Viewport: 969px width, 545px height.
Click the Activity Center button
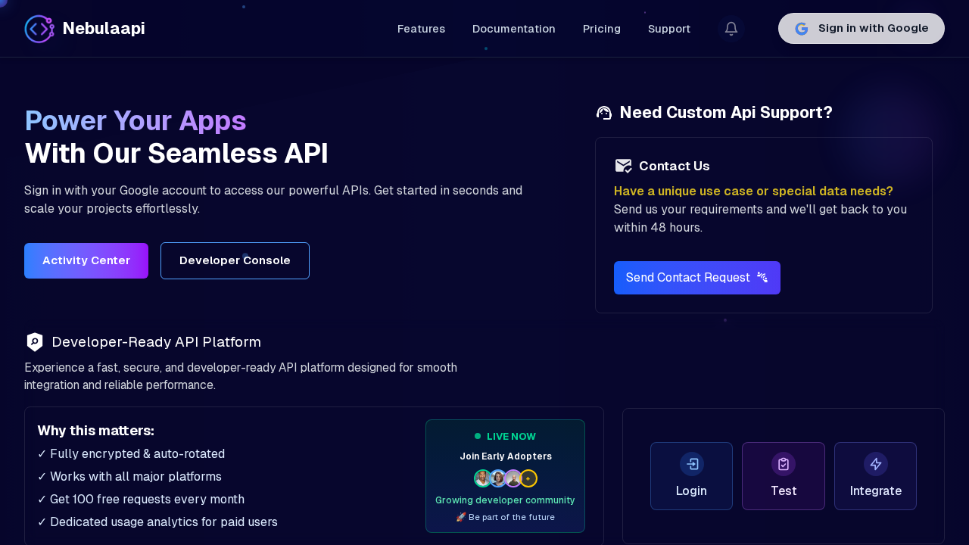coord(86,260)
